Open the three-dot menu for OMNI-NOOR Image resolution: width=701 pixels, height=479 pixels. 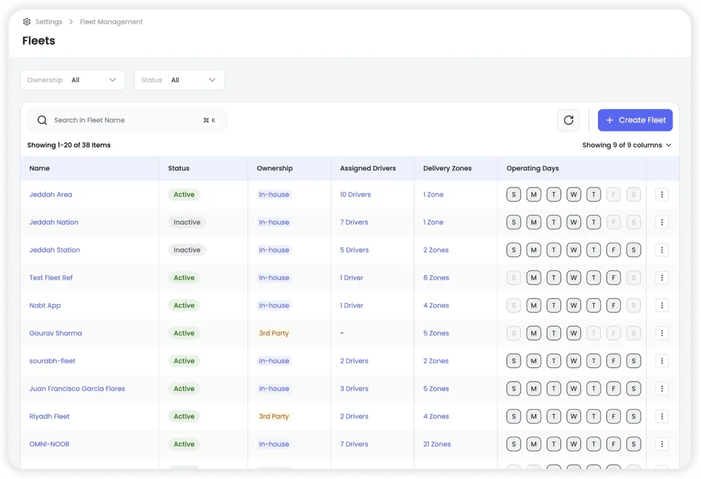[662, 443]
